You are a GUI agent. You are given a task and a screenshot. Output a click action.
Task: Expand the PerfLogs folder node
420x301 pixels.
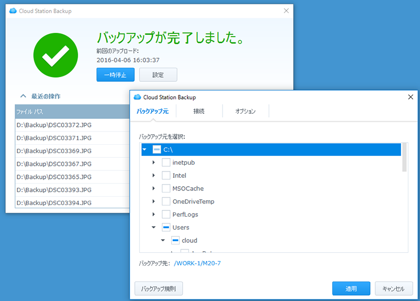[x=153, y=214]
